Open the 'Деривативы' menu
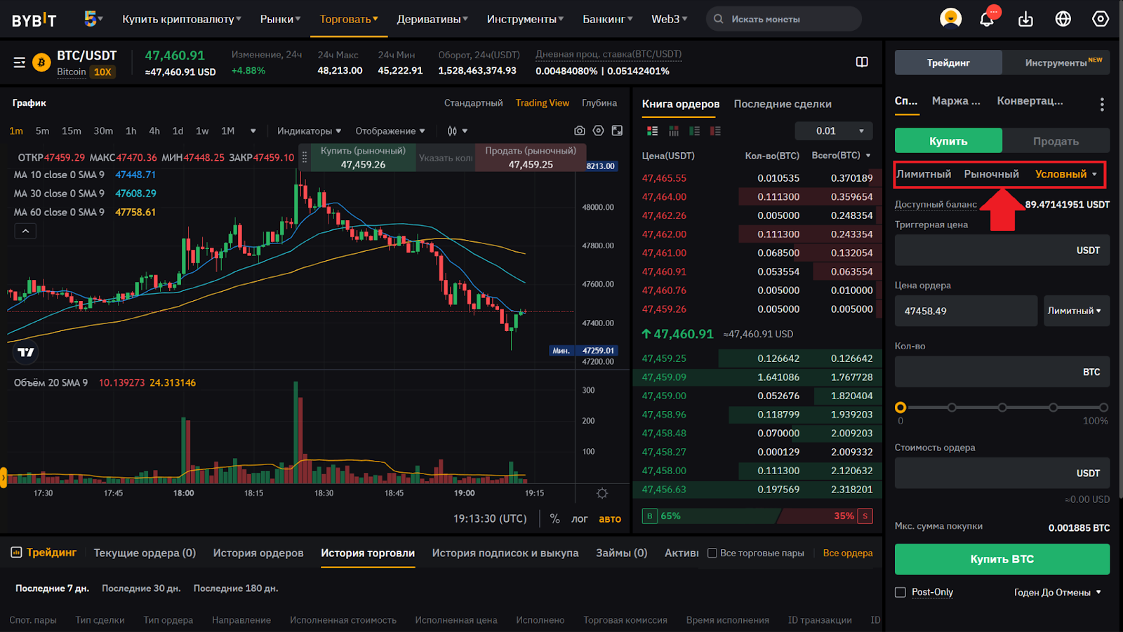This screenshot has width=1123, height=632. [432, 19]
